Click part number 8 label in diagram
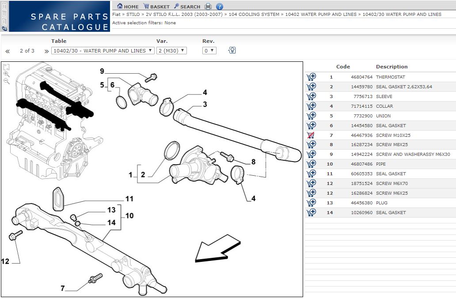 (253, 162)
